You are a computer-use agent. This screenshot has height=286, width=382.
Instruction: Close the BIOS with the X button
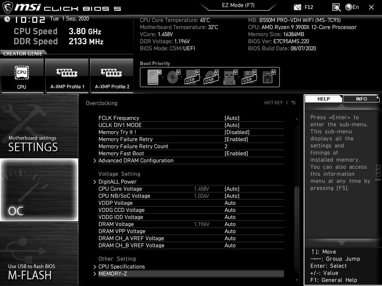tap(371, 7)
